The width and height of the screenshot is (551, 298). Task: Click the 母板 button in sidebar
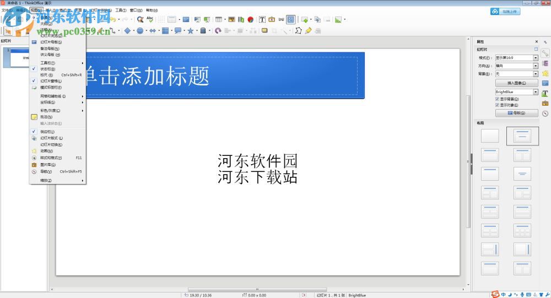tap(517, 113)
